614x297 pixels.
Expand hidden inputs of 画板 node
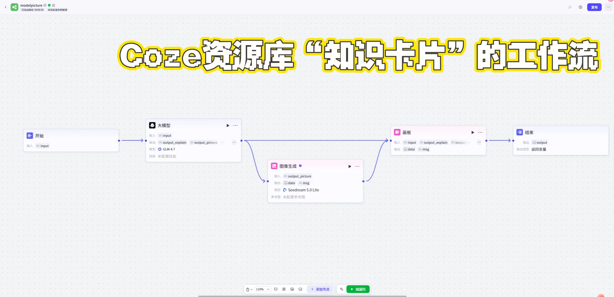click(479, 142)
